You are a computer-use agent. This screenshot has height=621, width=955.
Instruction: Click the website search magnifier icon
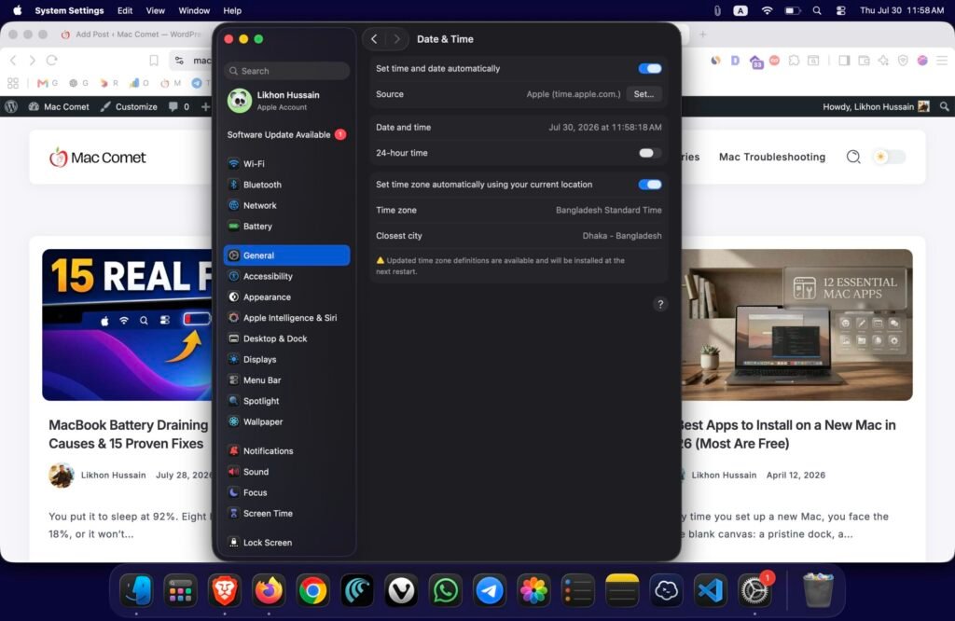tap(853, 157)
